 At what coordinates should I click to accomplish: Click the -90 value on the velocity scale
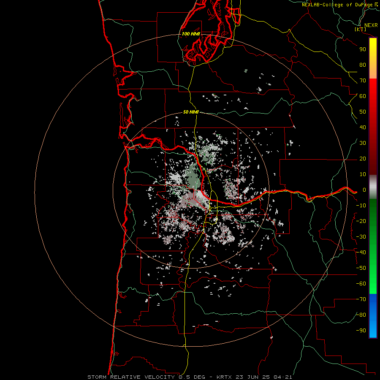click(361, 331)
